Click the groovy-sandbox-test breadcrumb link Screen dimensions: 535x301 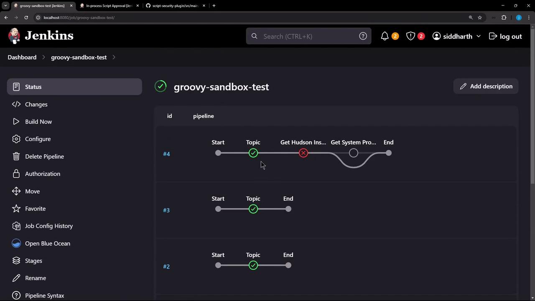[79, 57]
